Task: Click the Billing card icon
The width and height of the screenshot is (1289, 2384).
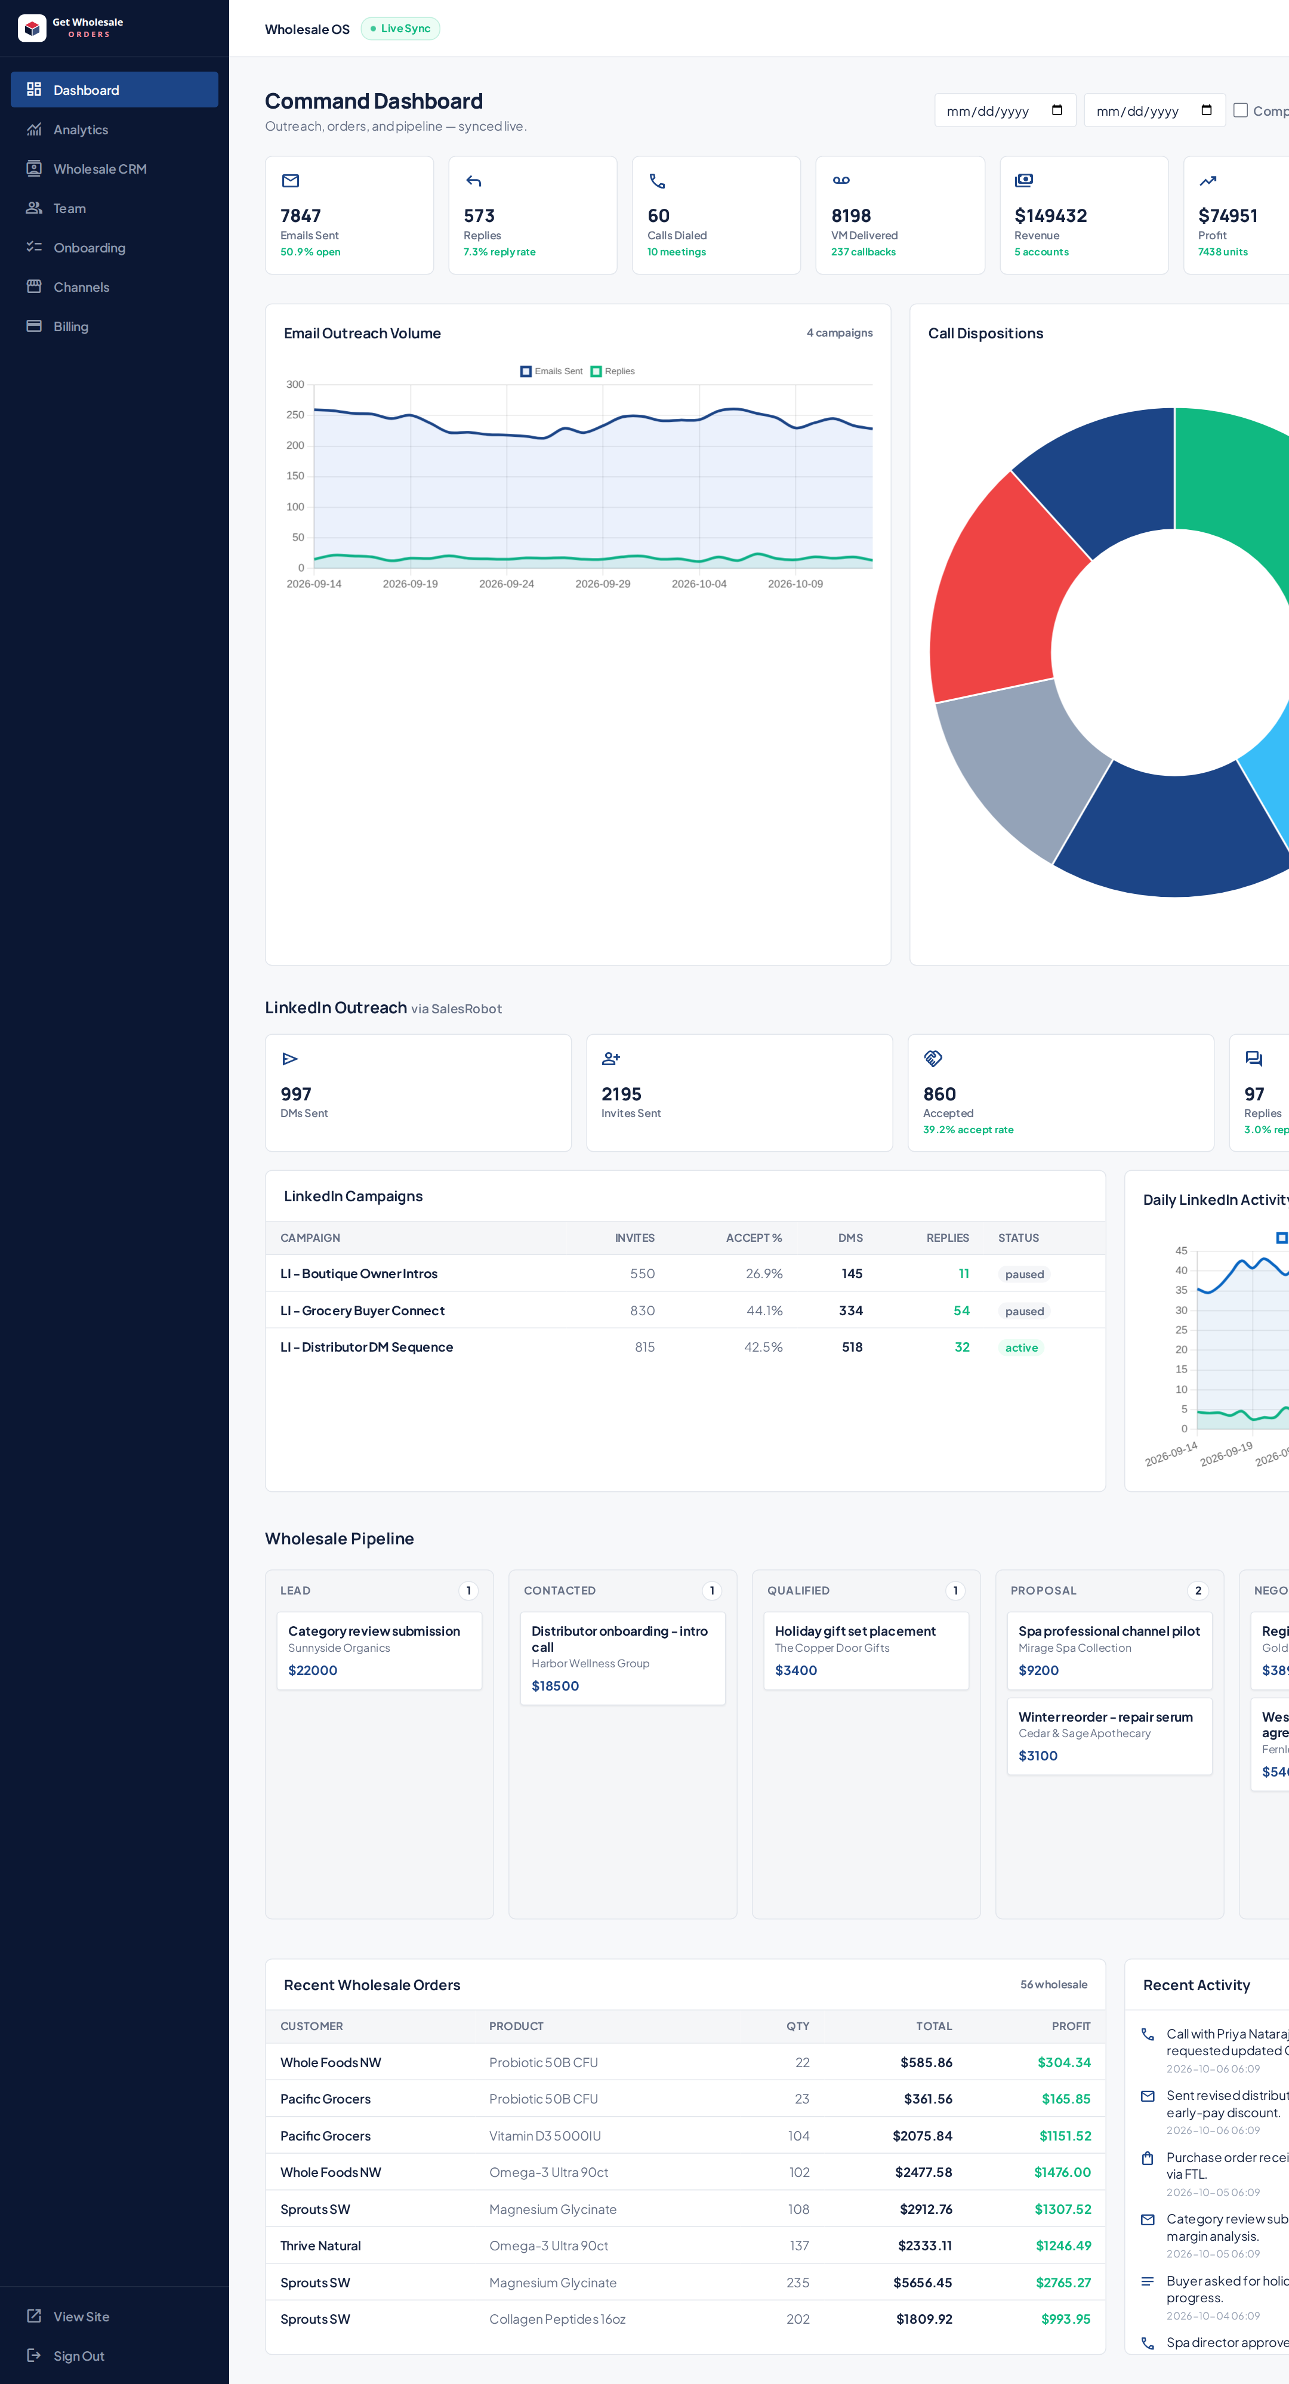Action: (x=34, y=326)
